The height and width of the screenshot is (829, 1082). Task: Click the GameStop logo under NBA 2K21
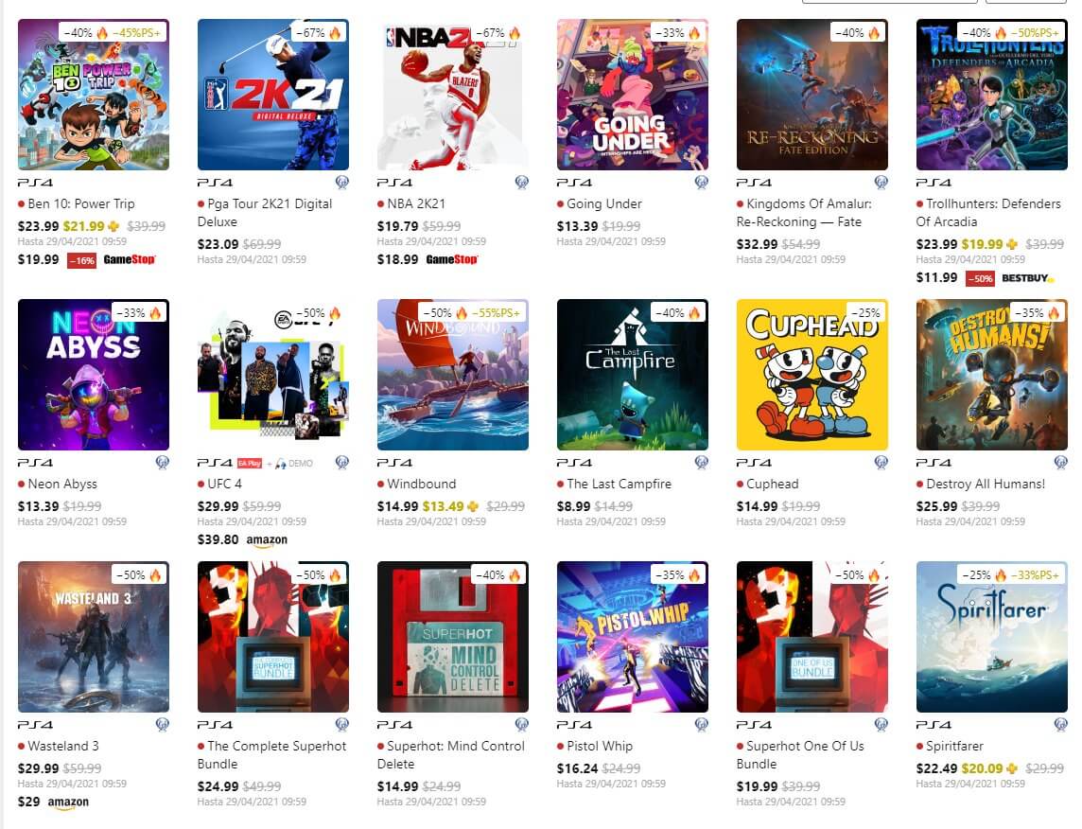click(x=451, y=259)
